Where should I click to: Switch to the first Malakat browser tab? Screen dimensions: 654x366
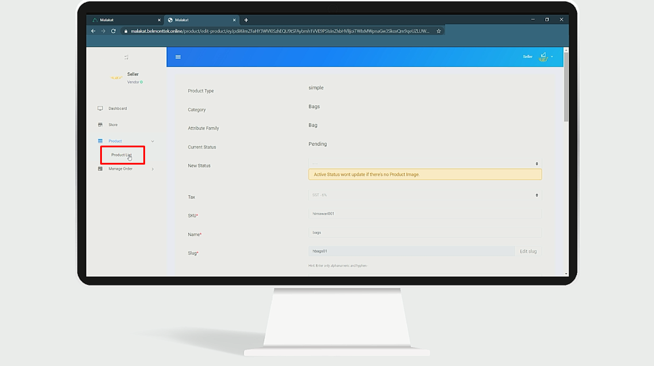124,20
